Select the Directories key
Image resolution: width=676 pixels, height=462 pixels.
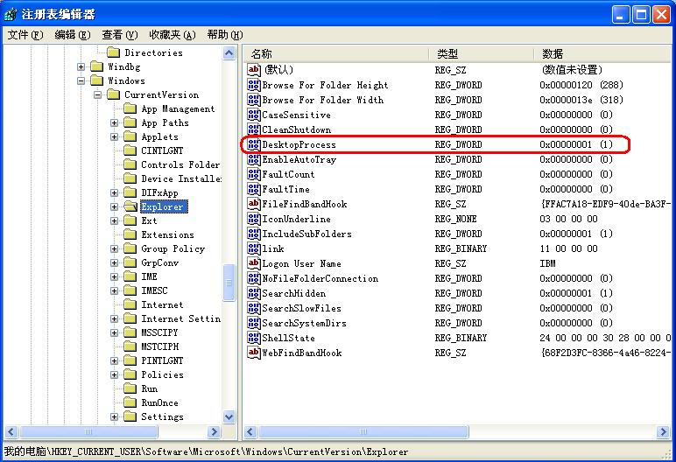pos(153,52)
